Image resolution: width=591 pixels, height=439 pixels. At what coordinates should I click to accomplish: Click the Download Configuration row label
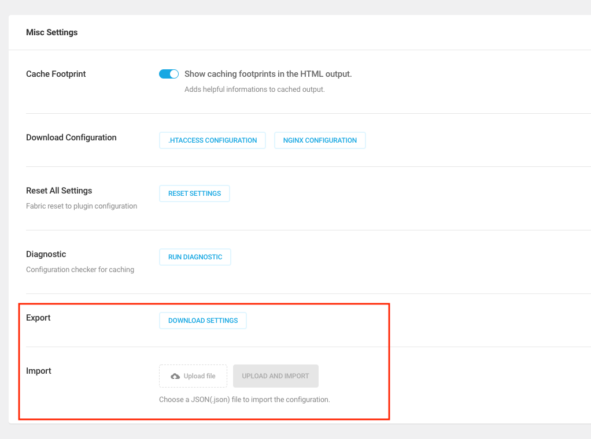[x=71, y=137]
